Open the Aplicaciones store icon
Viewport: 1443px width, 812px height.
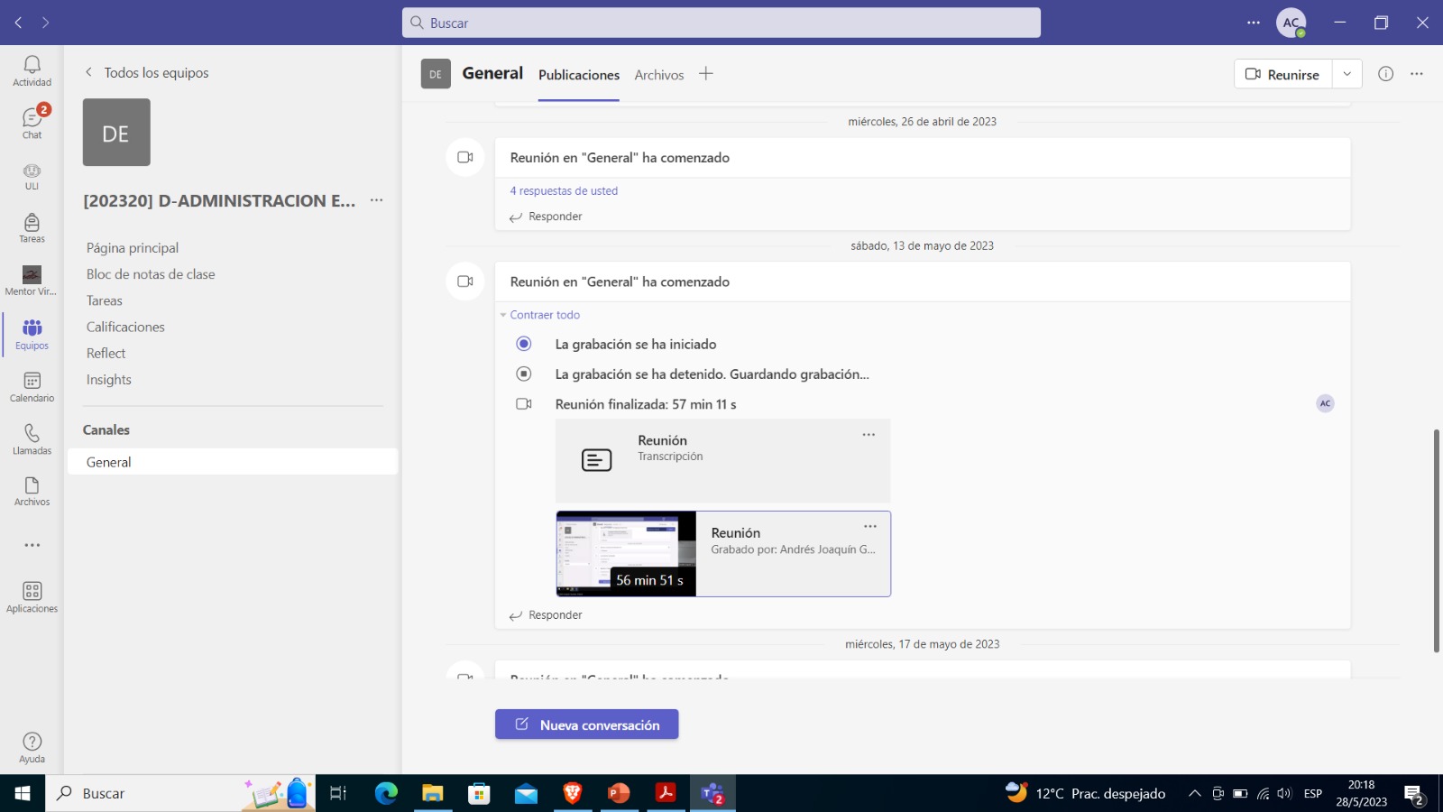point(32,596)
